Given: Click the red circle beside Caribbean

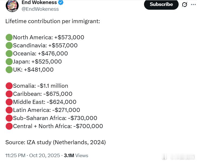Looking at the screenshot, I should click(x=9, y=94).
